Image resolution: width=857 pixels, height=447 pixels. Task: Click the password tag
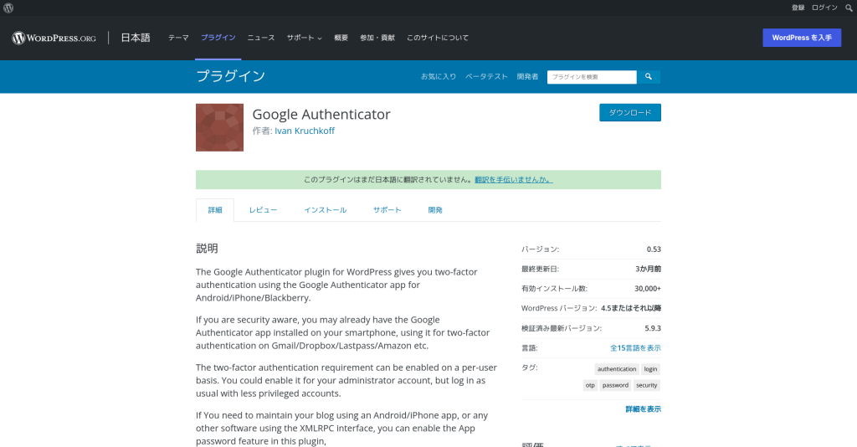(615, 385)
